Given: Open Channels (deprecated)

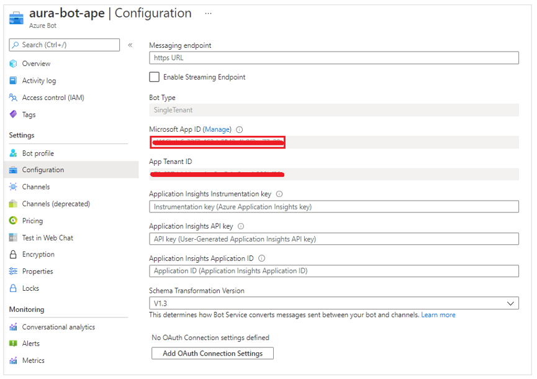Looking at the screenshot, I should 56,204.
